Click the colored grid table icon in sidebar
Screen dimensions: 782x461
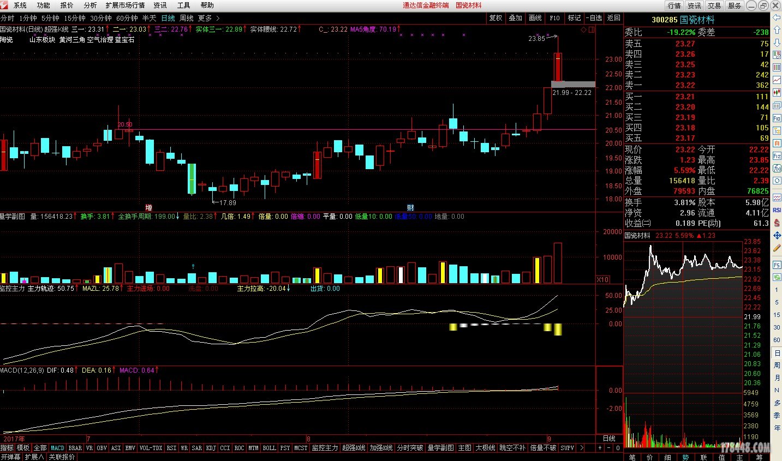coord(777,68)
